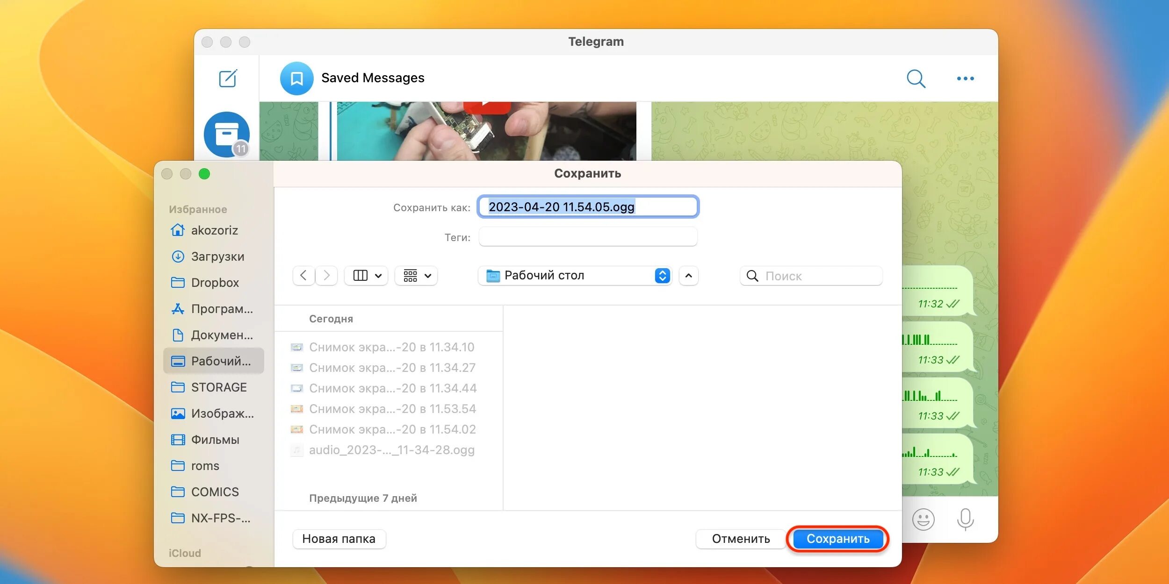
Task: Click the compose new message icon
Action: [x=228, y=78]
